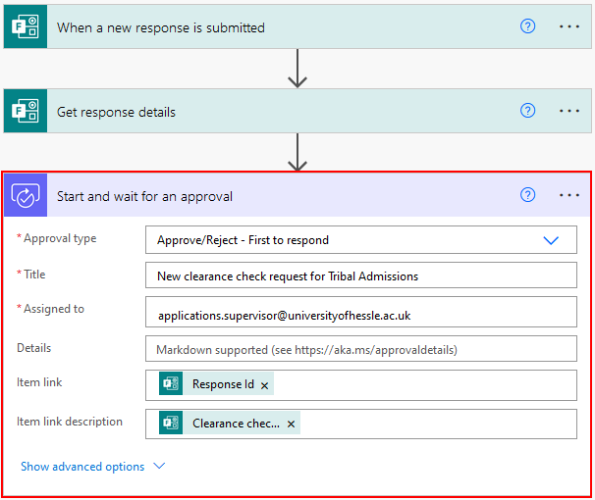Click the Item link field's empty area
This screenshot has width=595, height=500.
pos(425,385)
